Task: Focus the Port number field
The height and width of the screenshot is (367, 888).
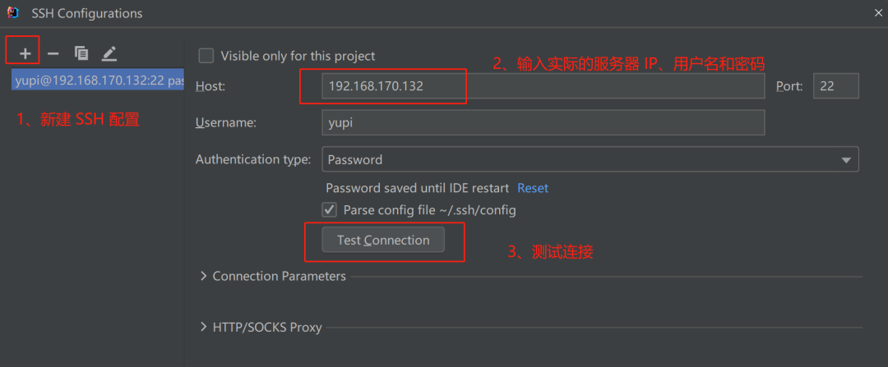Action: [x=835, y=85]
